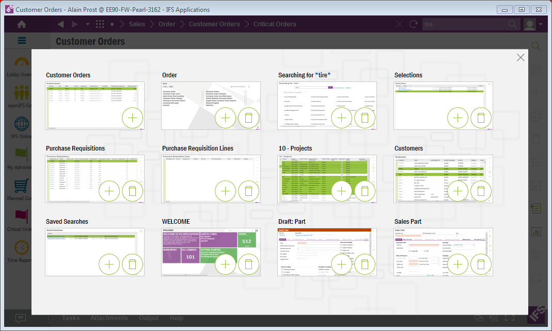This screenshot has width=552, height=331.
Task: Remove Selections page with its trash icon
Action: pyautogui.click(x=481, y=118)
